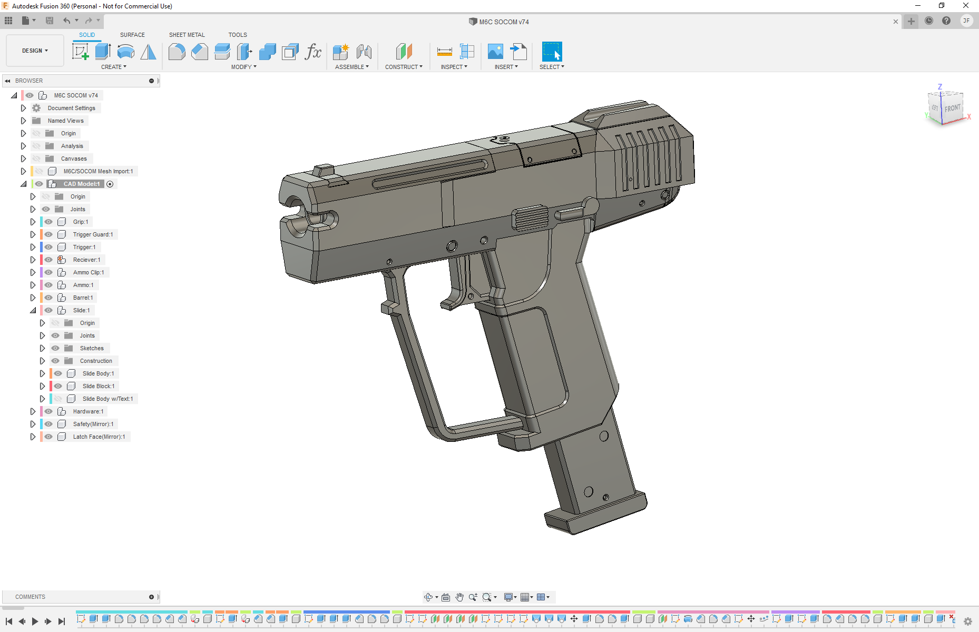Toggle visibility of Slide Block:1
979x632 pixels.
coord(58,386)
